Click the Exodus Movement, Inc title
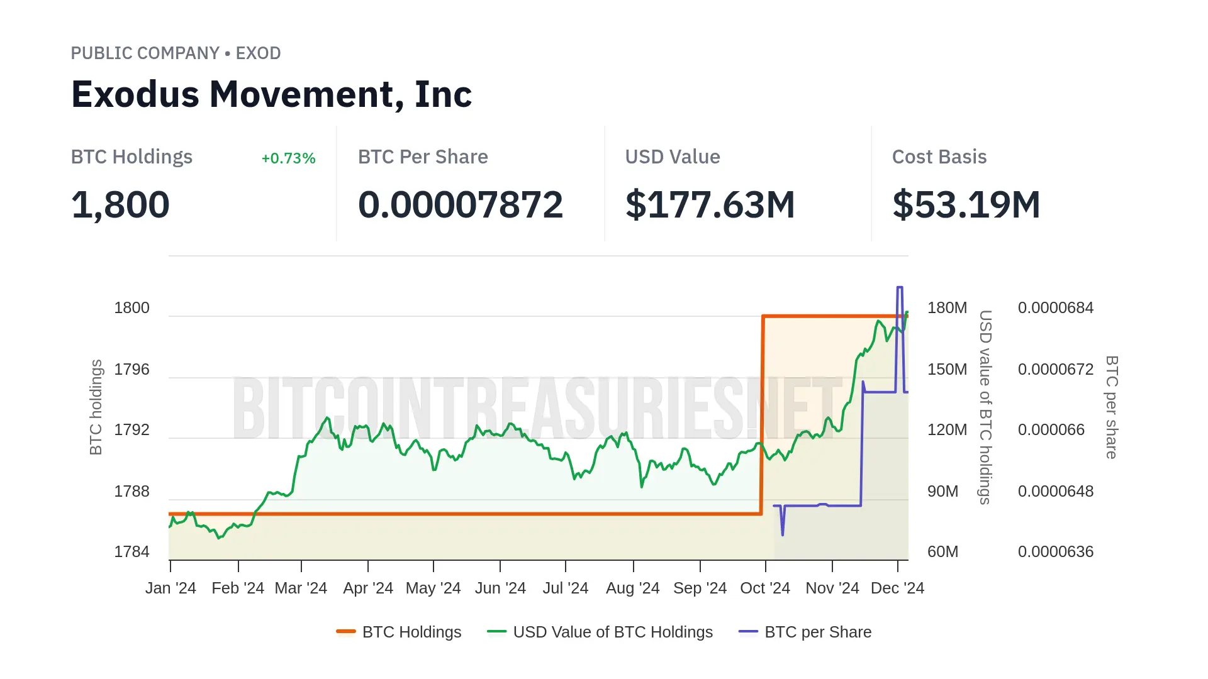1208x679 pixels. pos(271,94)
